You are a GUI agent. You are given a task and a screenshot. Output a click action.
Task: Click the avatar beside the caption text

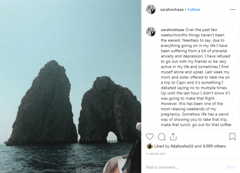coord(151,32)
